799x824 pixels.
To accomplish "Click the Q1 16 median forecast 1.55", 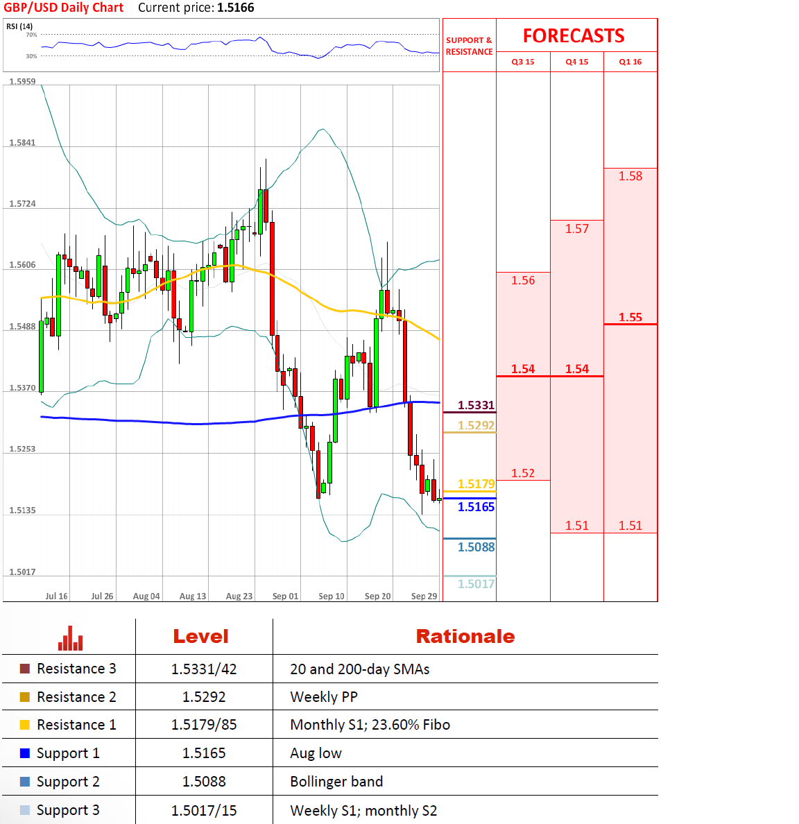I will 630,318.
